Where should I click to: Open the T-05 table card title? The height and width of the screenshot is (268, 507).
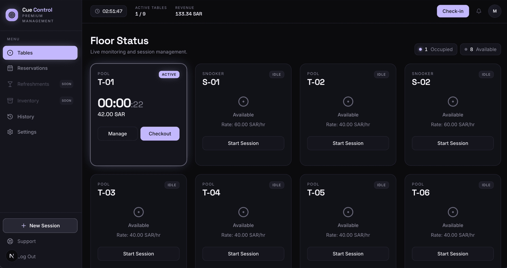[x=316, y=193]
